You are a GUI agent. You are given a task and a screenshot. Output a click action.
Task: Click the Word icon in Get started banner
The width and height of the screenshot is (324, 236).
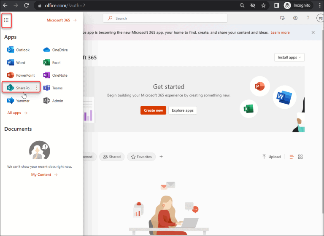click(x=284, y=97)
